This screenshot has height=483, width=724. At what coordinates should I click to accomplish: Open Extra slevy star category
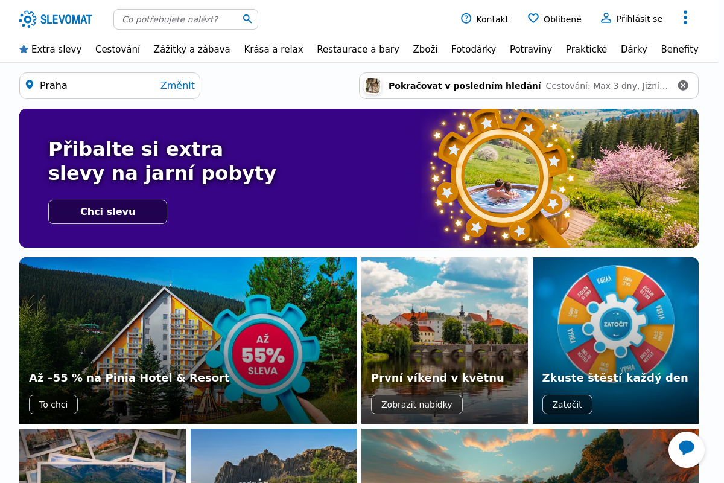click(24, 50)
